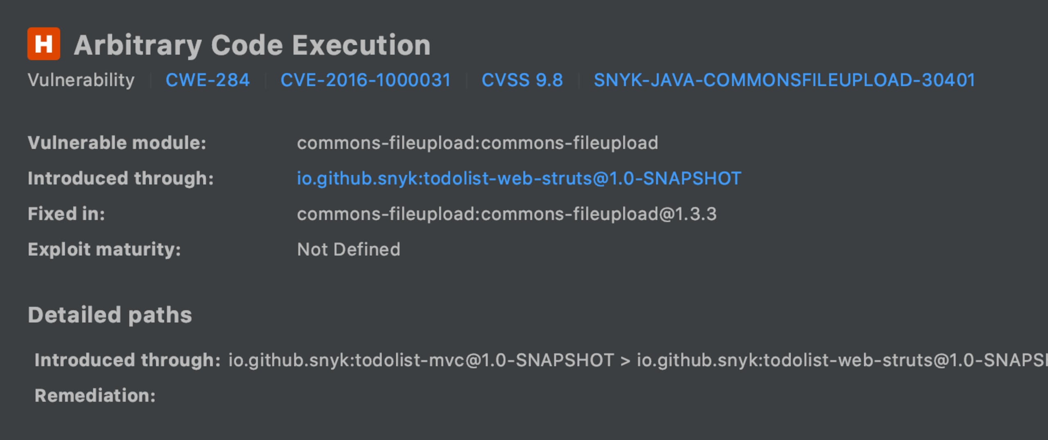This screenshot has height=440, width=1048.
Task: Click the Arbitrary Code Execution title
Action: pos(252,45)
